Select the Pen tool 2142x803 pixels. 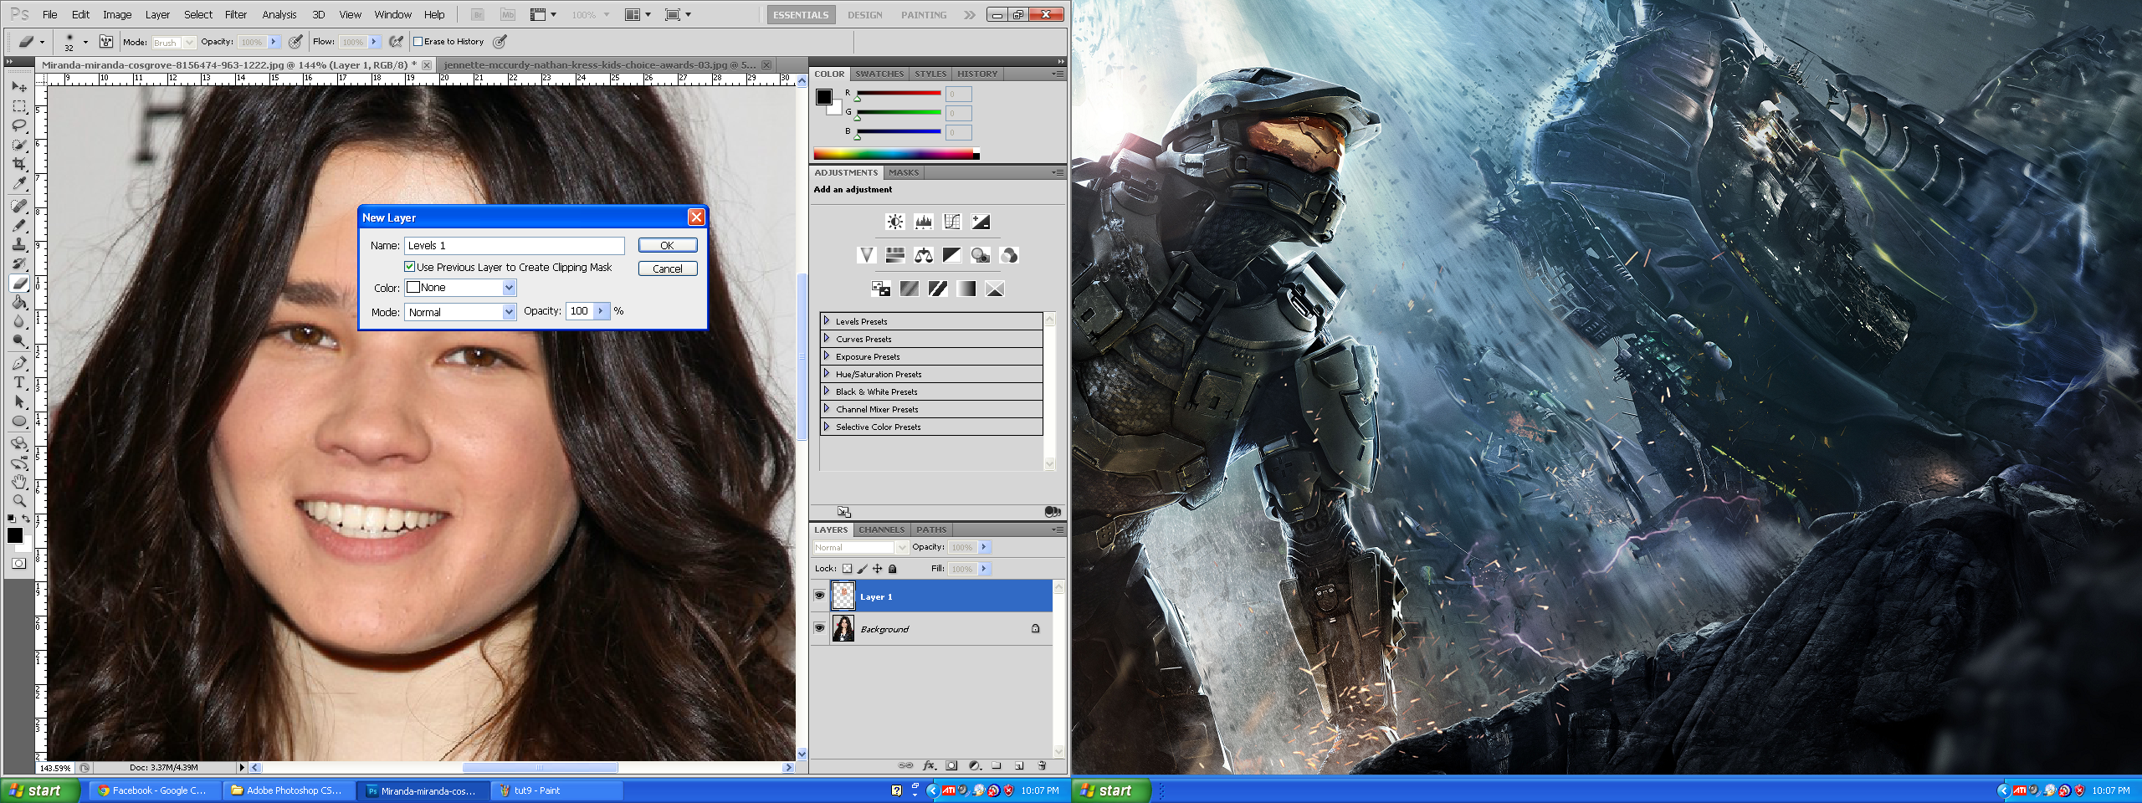coord(19,363)
